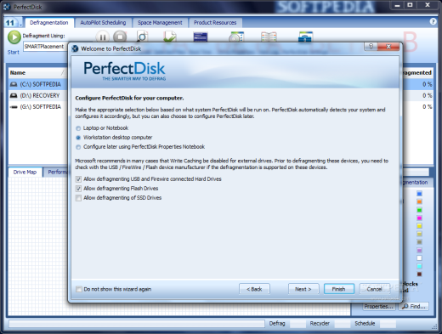
Task: Click the yellow legend color swatch
Action: pyautogui.click(x=419, y=226)
